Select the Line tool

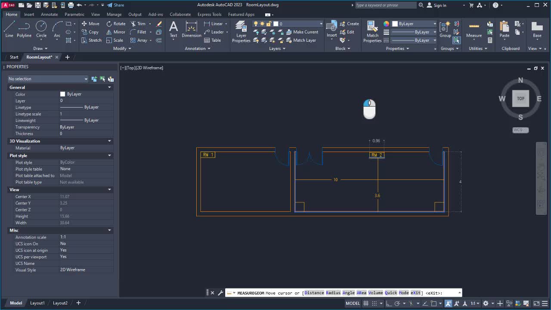pyautogui.click(x=9, y=30)
